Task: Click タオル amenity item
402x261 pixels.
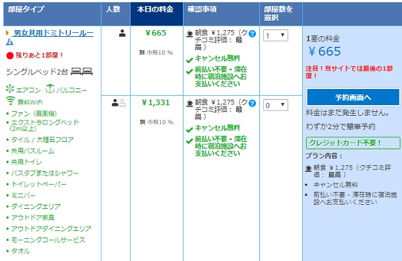Action: [x=20, y=251]
